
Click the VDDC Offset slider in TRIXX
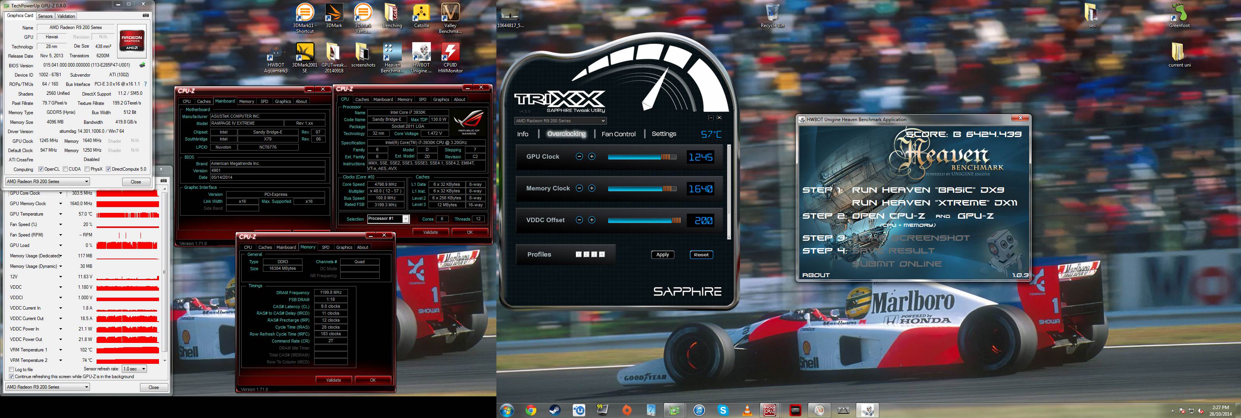[644, 220]
